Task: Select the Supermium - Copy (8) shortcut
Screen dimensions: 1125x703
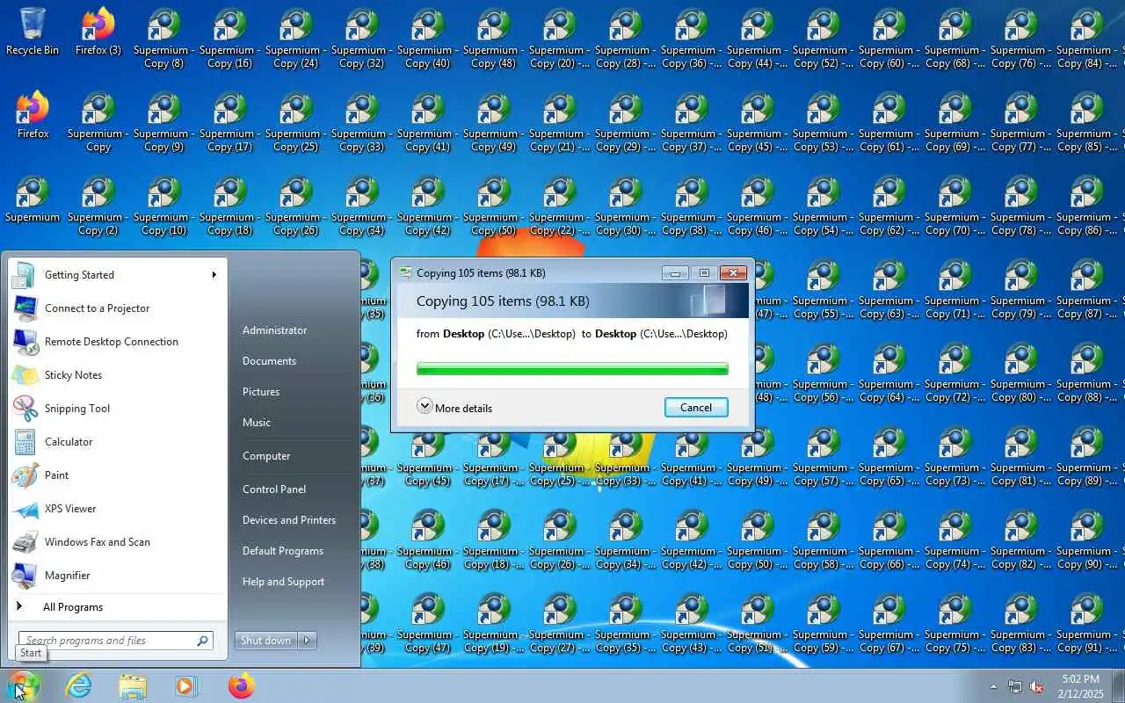Action: click(x=163, y=39)
